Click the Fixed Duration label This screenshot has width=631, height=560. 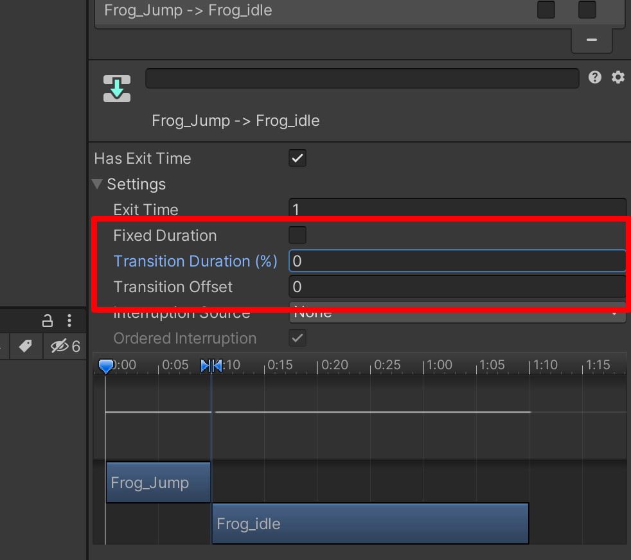(165, 236)
